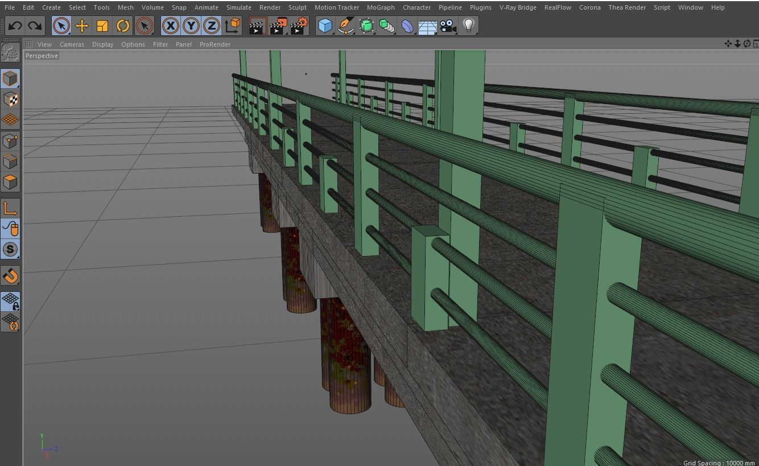The height and width of the screenshot is (466, 759).
Task: Open the Sculpt menu
Action: 298,7
